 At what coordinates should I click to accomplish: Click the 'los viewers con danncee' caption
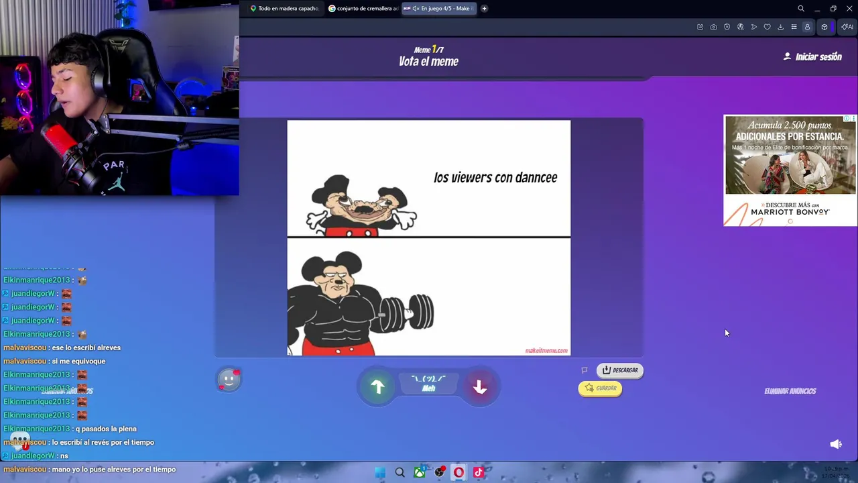pos(495,178)
